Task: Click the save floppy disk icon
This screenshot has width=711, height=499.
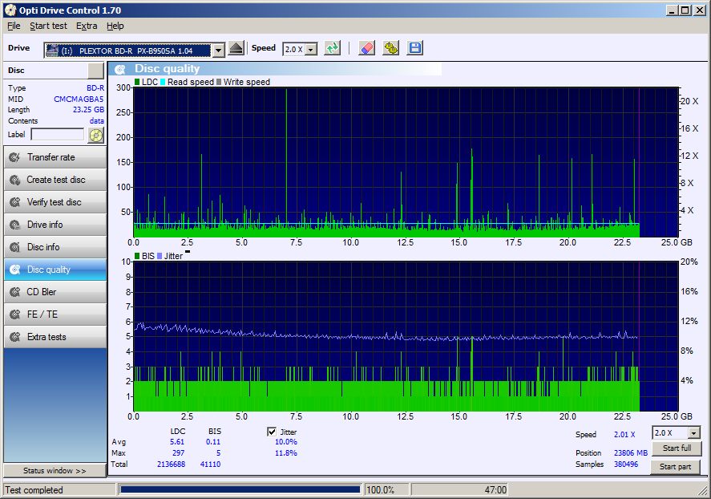Action: 415,48
